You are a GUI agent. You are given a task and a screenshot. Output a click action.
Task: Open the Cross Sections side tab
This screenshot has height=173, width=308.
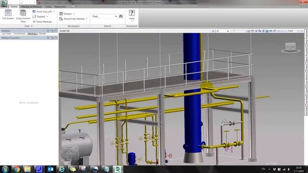coord(306,79)
